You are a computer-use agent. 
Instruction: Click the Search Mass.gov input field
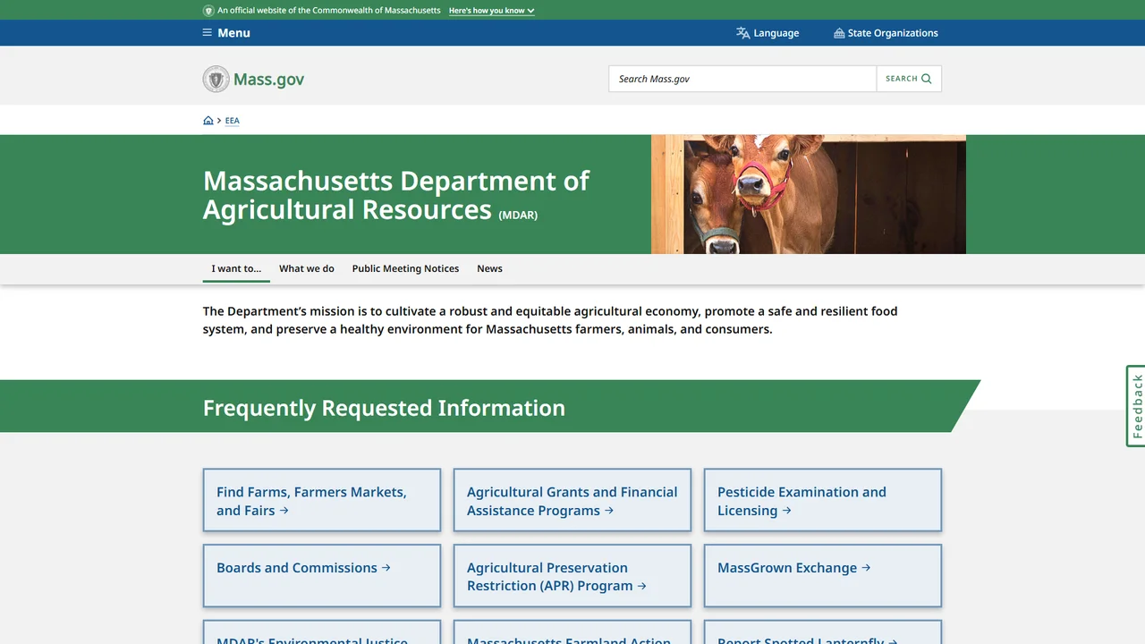(x=742, y=79)
